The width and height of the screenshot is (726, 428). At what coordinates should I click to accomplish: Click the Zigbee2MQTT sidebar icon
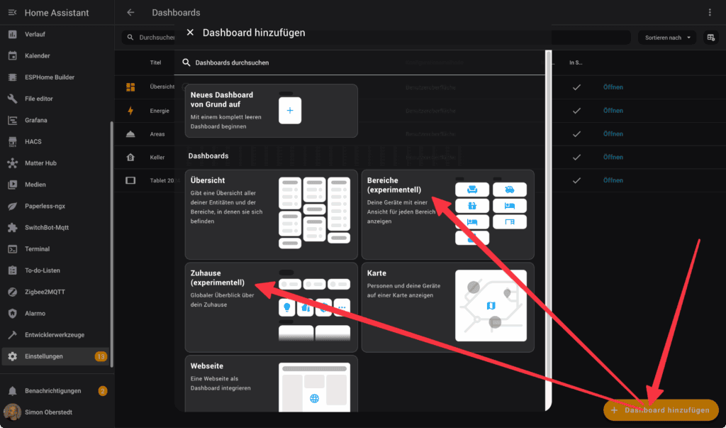tap(12, 292)
